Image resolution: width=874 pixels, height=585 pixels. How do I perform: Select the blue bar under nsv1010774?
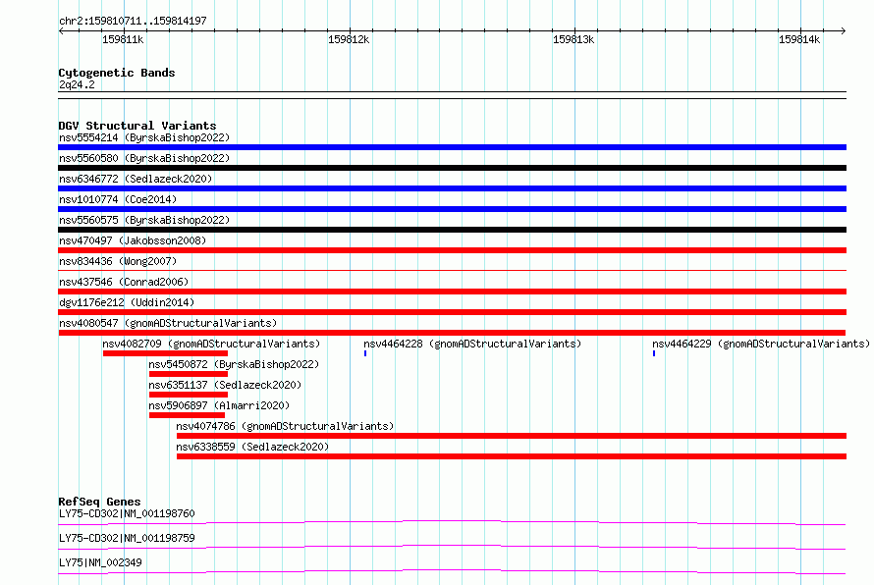point(452,209)
